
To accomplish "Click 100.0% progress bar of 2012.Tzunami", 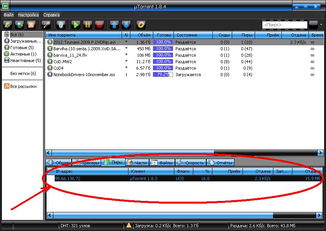I will click(163, 42).
